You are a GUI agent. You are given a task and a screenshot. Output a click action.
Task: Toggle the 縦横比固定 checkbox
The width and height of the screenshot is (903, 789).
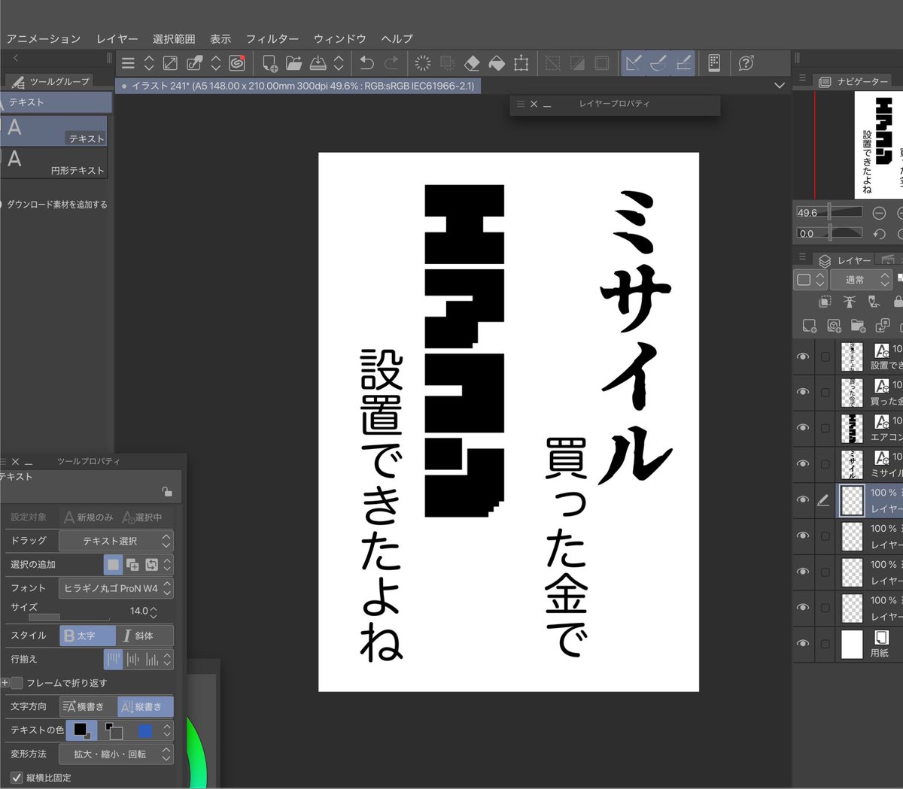pyautogui.click(x=17, y=777)
